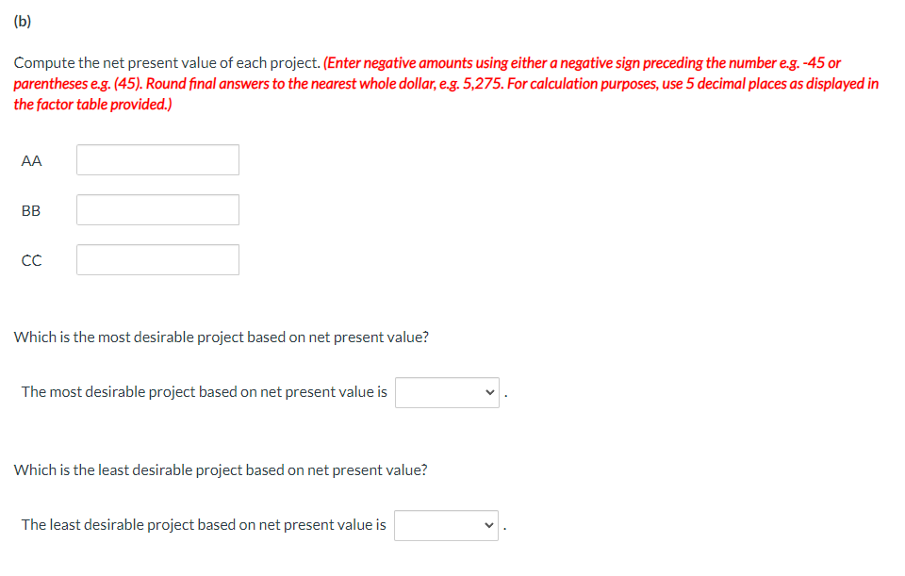The height and width of the screenshot is (576, 905).
Task: Click the Compute the net present value sentence
Action: (160, 62)
